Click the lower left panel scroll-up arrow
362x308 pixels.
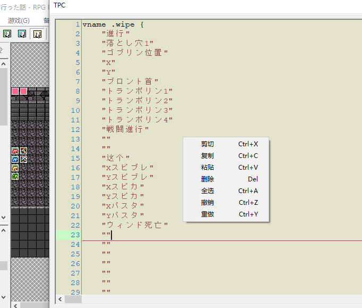(x=4, y=230)
